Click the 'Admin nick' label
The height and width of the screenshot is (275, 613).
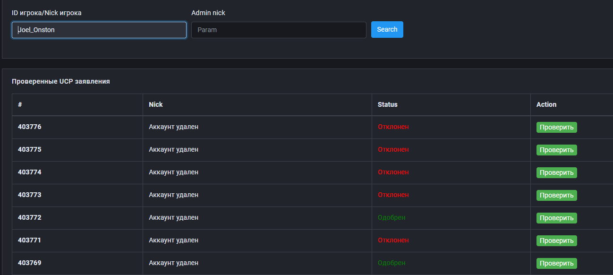point(208,13)
